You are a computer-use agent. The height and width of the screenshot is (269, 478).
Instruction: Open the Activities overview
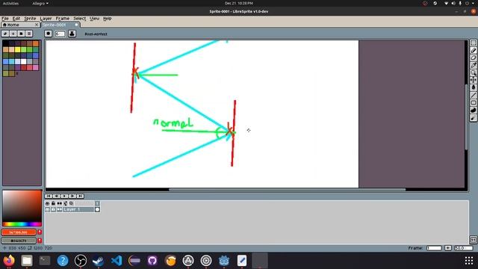10,3
